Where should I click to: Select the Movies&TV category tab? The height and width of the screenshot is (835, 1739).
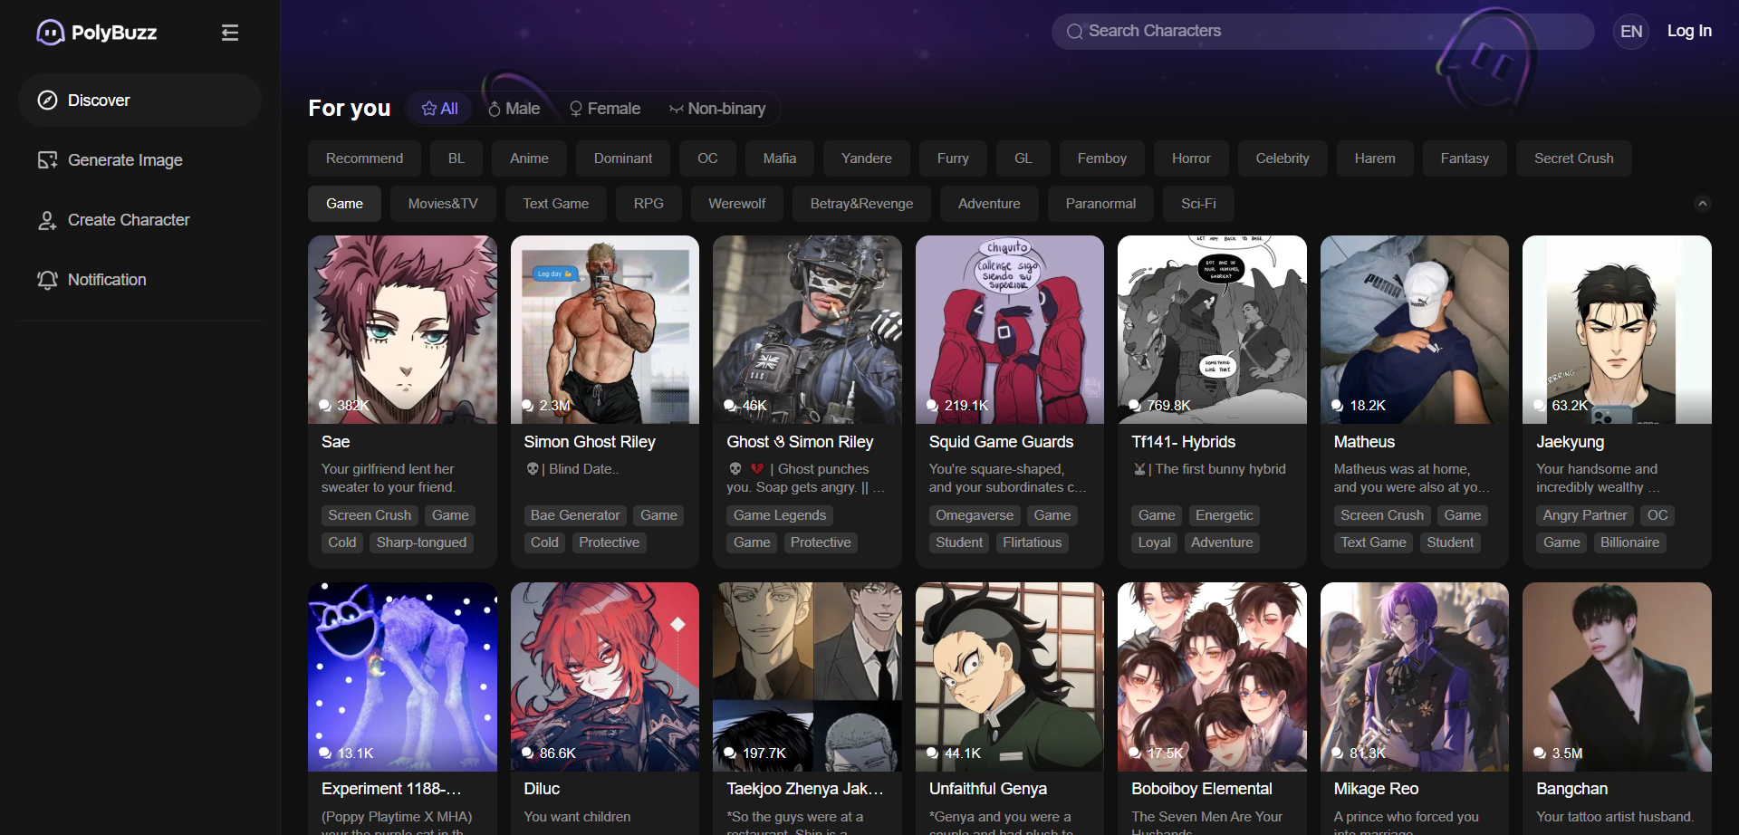pos(443,204)
